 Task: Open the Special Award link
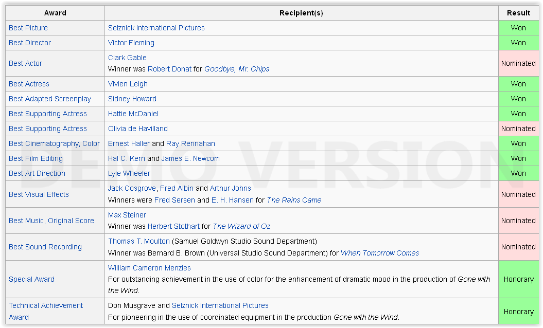(x=31, y=279)
